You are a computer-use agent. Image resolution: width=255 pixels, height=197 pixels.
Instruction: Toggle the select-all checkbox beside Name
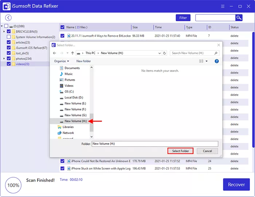pos(63,27)
